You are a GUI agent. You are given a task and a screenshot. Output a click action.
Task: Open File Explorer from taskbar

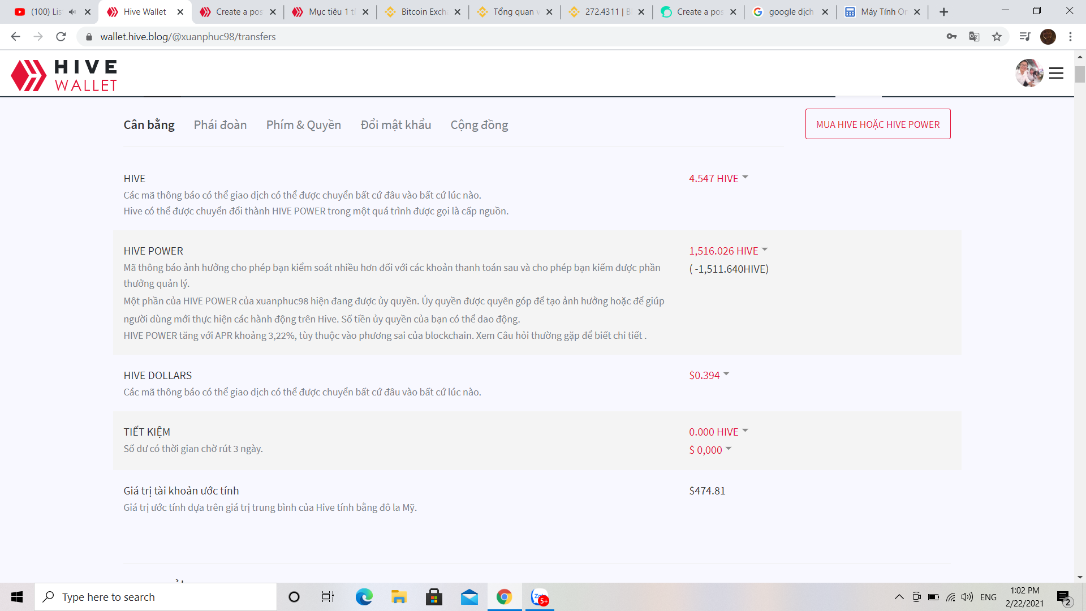tap(399, 597)
